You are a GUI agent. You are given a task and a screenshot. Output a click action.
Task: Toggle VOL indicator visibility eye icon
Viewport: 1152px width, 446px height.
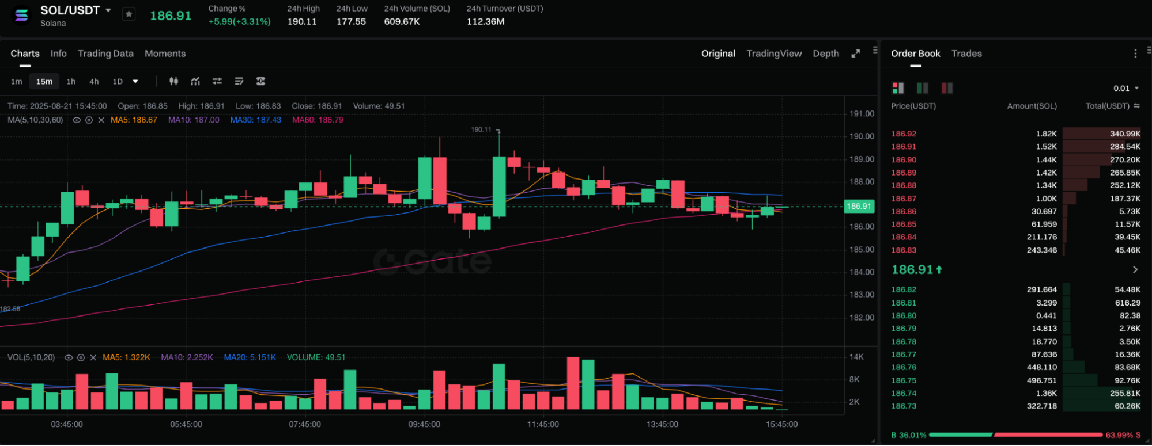point(68,357)
